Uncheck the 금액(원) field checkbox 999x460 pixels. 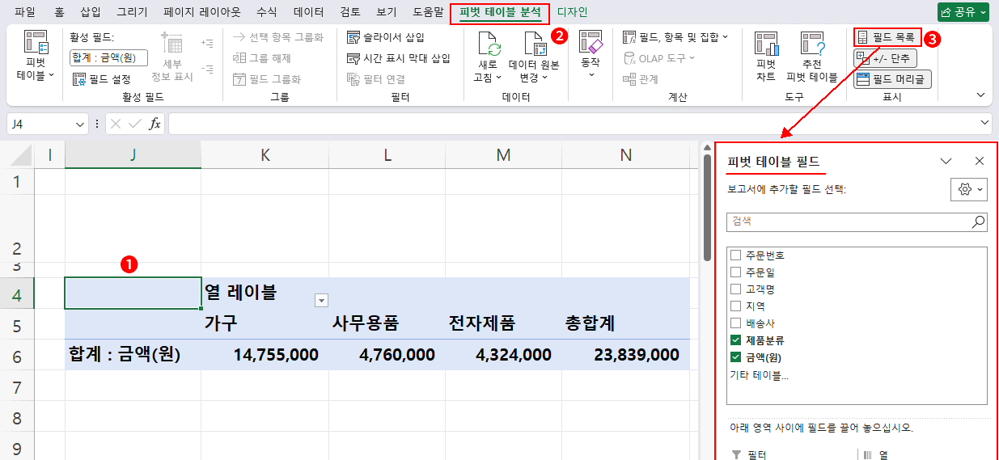[735, 357]
